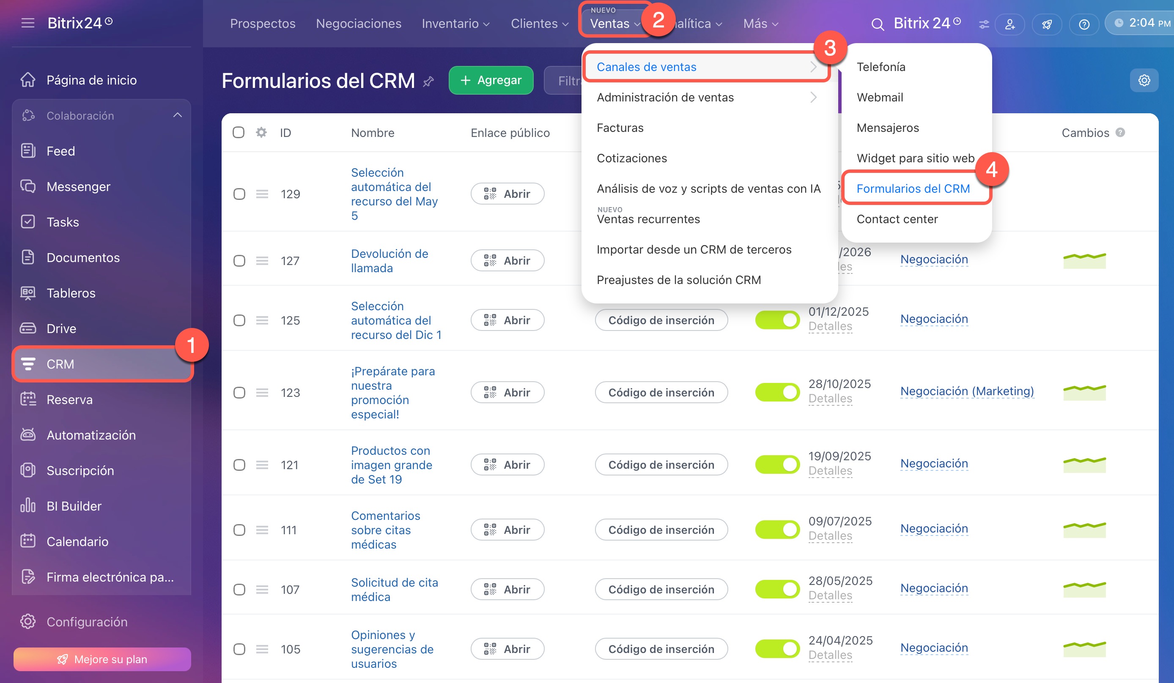Toggle off the form 123 switch
Viewport: 1174px width, 683px height.
[x=776, y=393]
